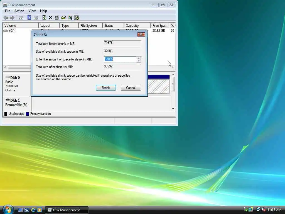Click the Layout column header
This screenshot has width=285, height=214.
point(49,25)
